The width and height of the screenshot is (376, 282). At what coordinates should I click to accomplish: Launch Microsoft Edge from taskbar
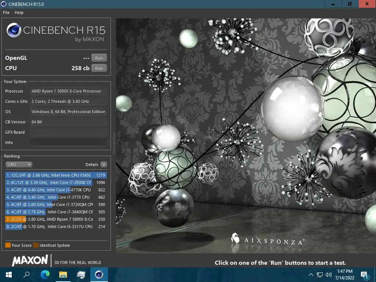[45, 275]
